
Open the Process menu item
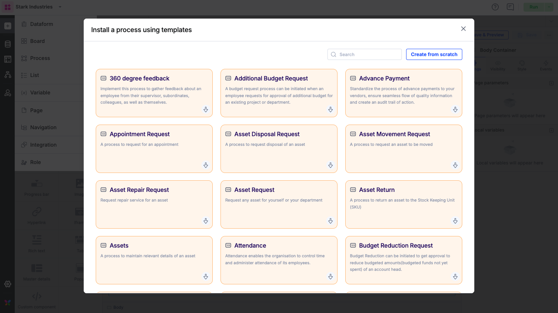(40, 58)
